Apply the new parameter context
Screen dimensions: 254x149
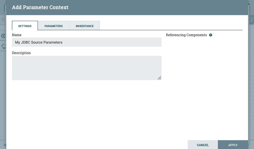(233, 145)
